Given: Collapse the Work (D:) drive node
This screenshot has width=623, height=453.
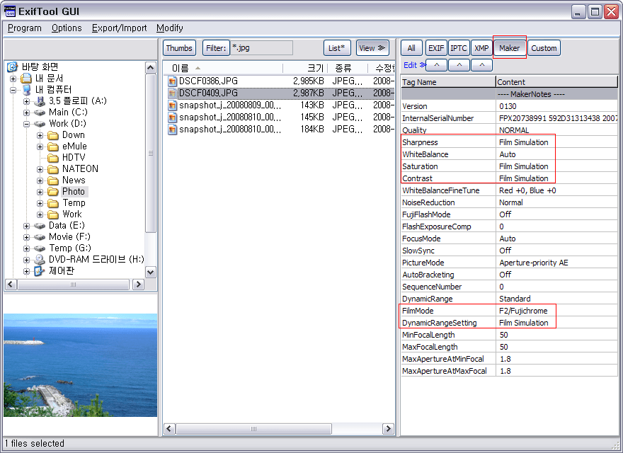Looking at the screenshot, I should [x=27, y=124].
